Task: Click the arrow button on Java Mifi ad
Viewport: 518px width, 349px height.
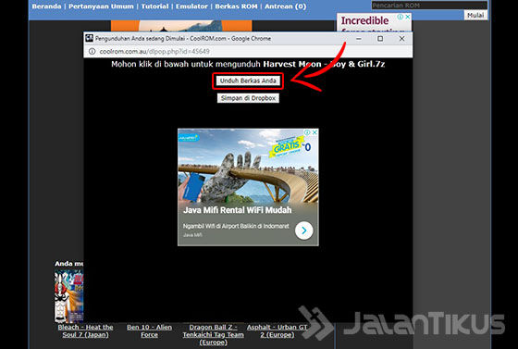Action: (304, 231)
